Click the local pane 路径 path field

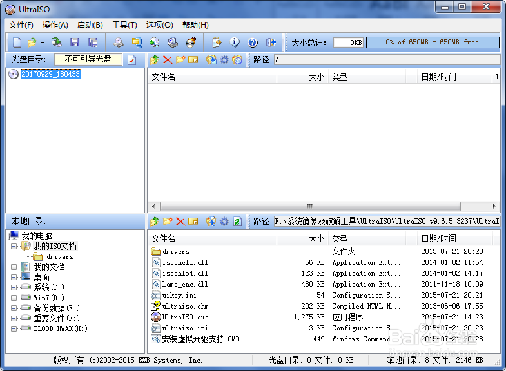[387, 222]
